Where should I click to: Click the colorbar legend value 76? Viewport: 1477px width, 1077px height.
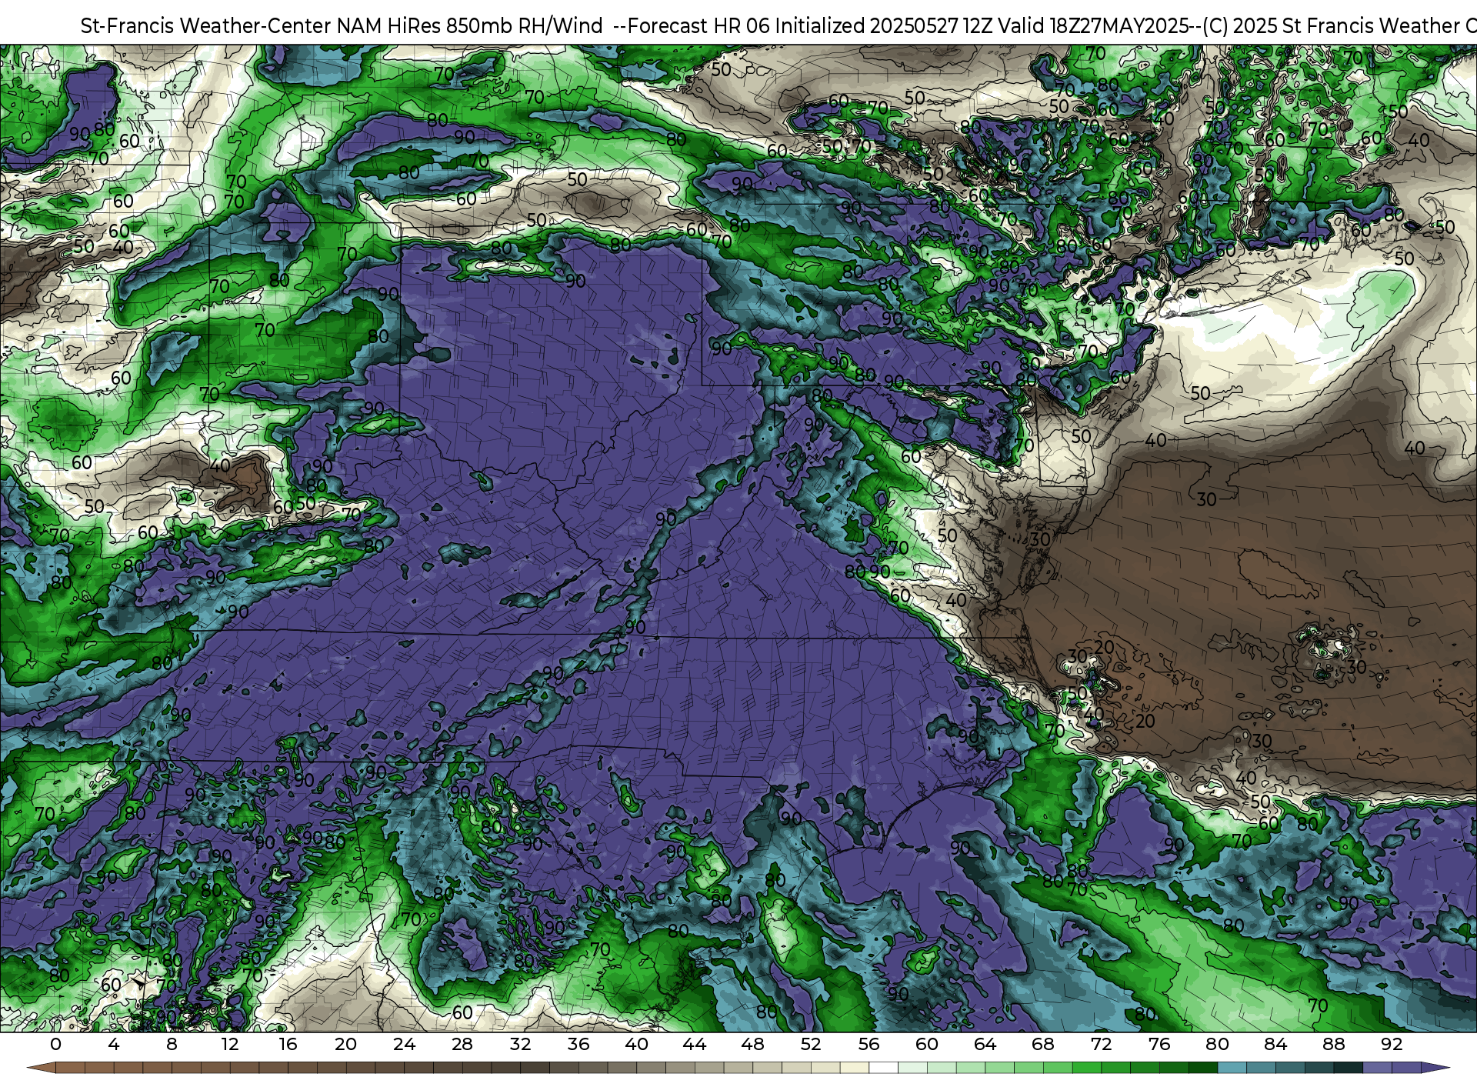click(1159, 1044)
